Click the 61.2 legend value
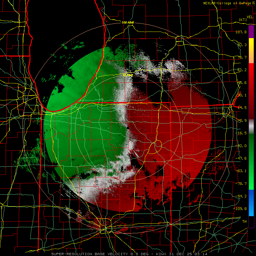This screenshot has height=256, width=256. pyautogui.click(x=242, y=70)
